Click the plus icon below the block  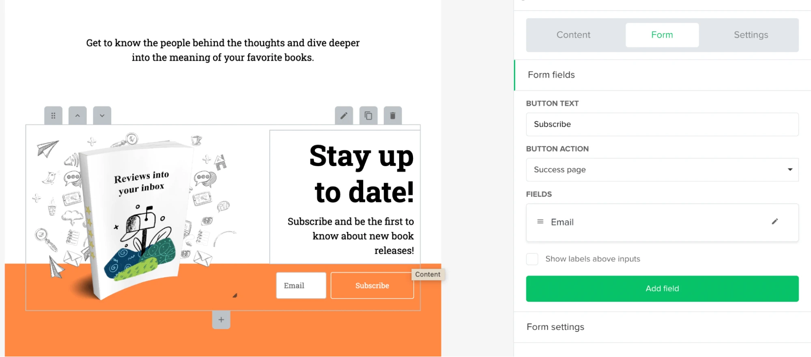221,320
